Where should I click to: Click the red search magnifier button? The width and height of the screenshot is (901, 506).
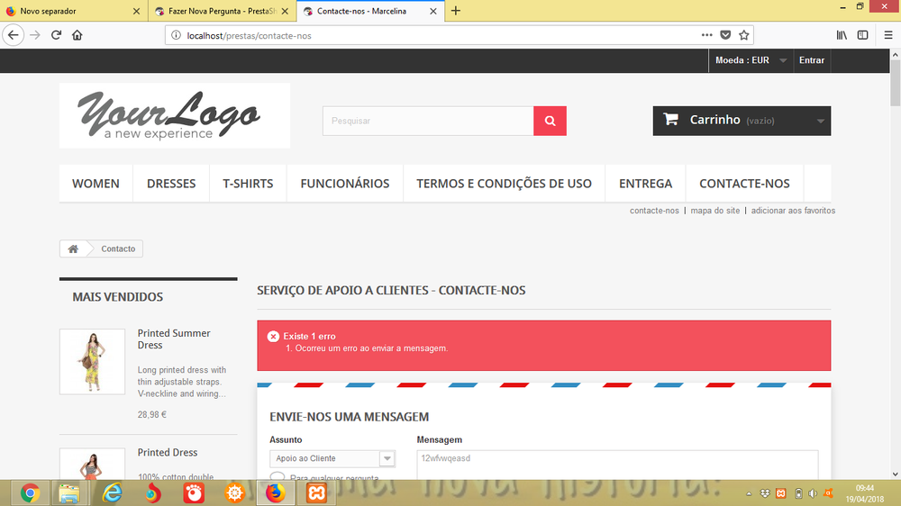click(x=550, y=121)
